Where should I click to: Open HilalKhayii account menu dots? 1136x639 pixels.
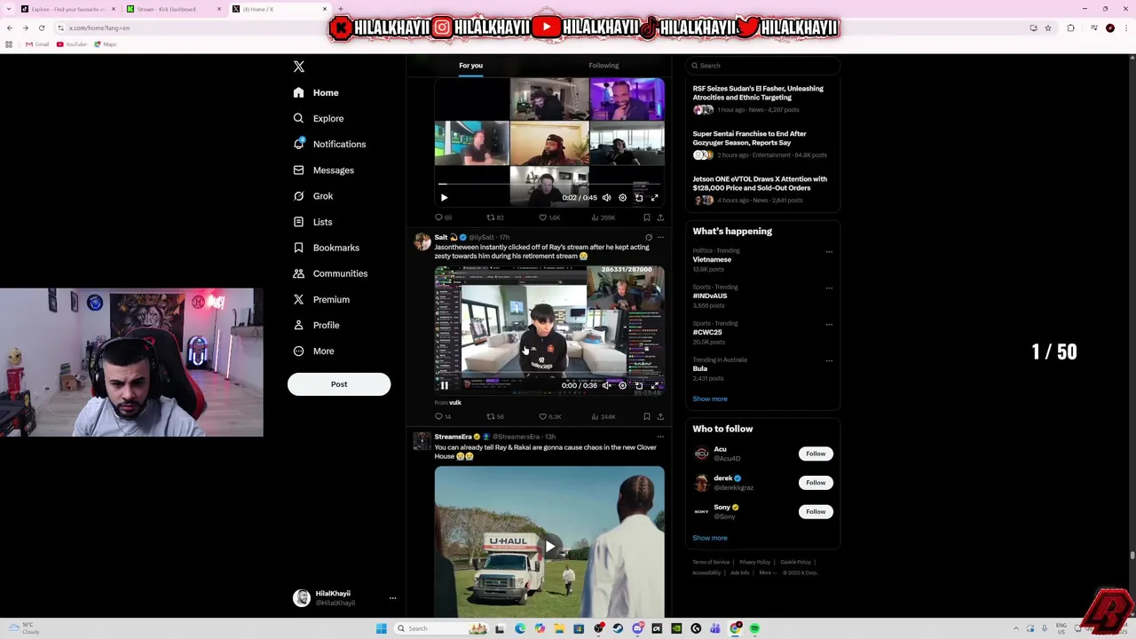tap(392, 599)
